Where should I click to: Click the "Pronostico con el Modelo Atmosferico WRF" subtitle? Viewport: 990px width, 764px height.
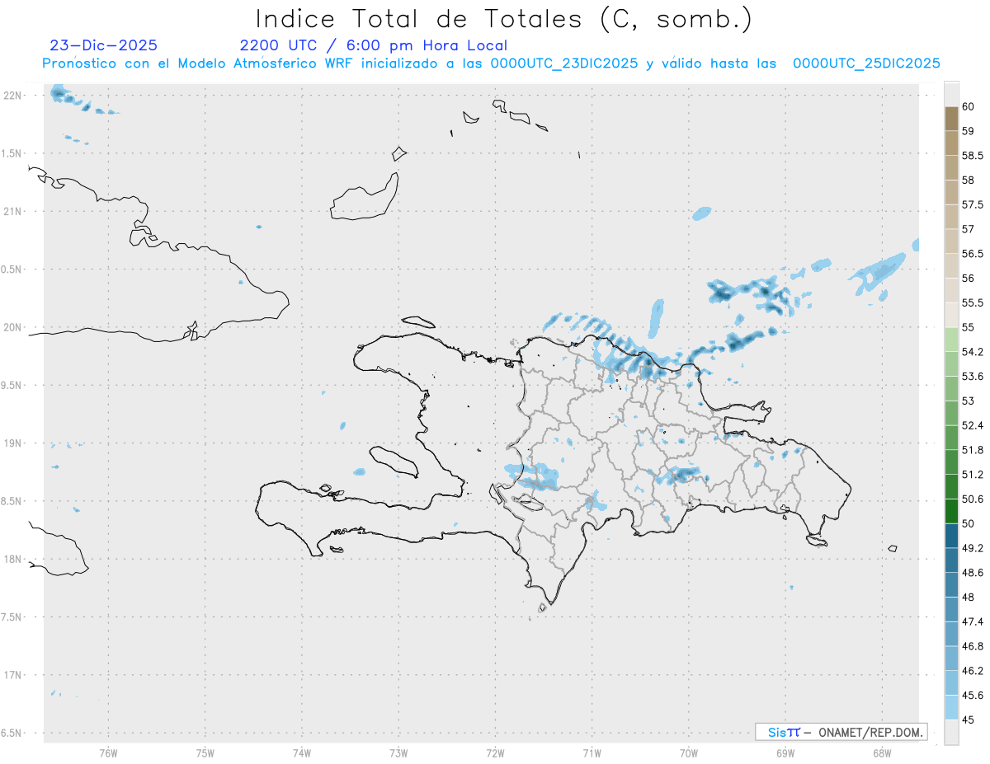200,63
